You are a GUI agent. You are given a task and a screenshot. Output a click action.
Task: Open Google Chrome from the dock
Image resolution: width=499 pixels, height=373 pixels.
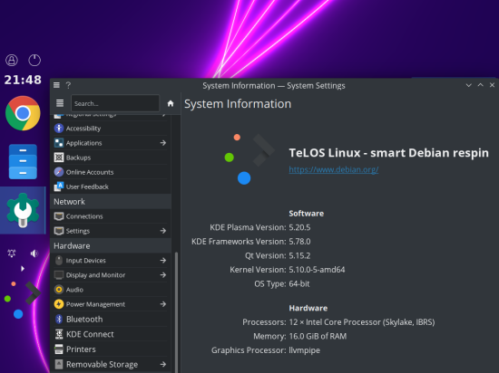point(23,113)
